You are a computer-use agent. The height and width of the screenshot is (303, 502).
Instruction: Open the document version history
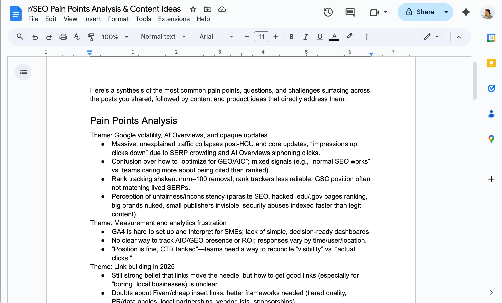click(x=328, y=12)
